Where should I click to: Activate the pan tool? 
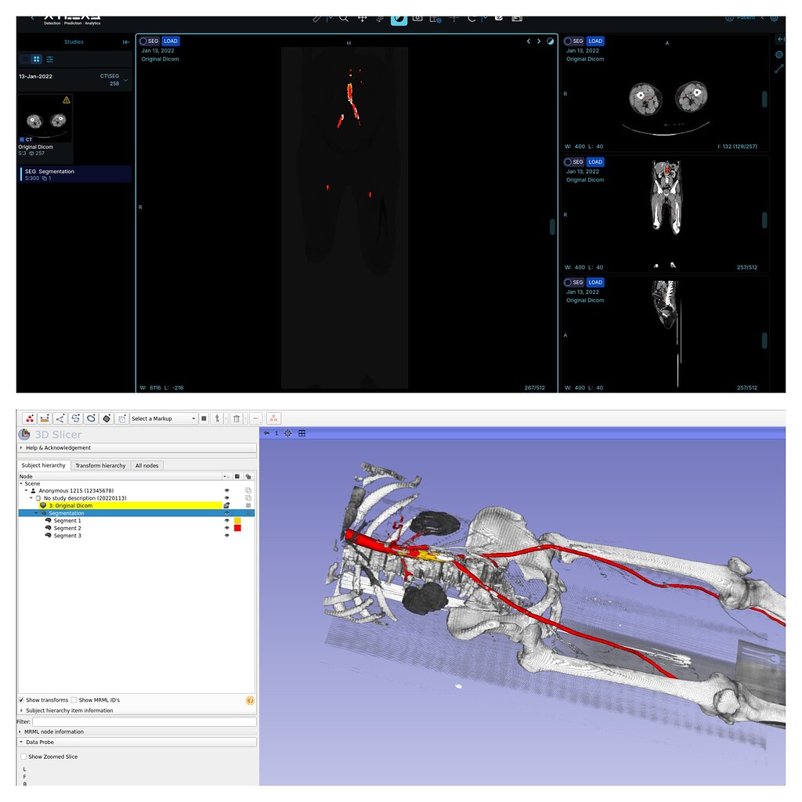(361, 19)
